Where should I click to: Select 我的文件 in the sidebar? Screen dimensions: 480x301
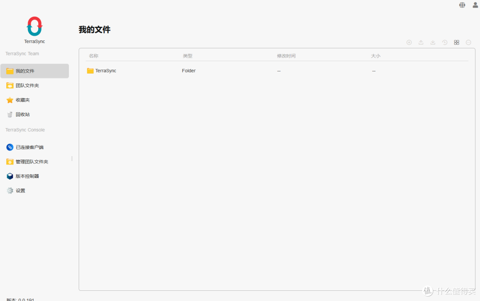pos(35,71)
